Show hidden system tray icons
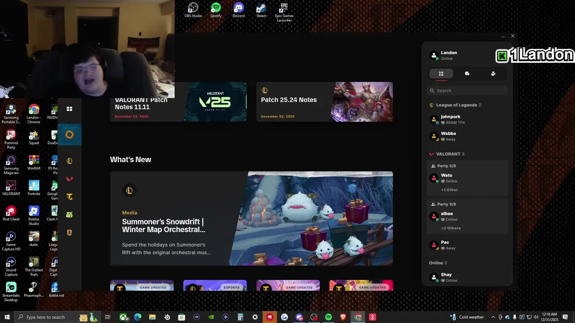The width and height of the screenshot is (575, 323). (493, 317)
